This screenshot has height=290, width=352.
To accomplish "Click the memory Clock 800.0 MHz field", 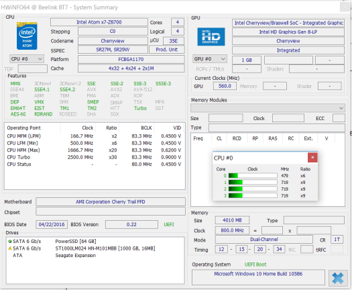I will pyautogui.click(x=232, y=230).
